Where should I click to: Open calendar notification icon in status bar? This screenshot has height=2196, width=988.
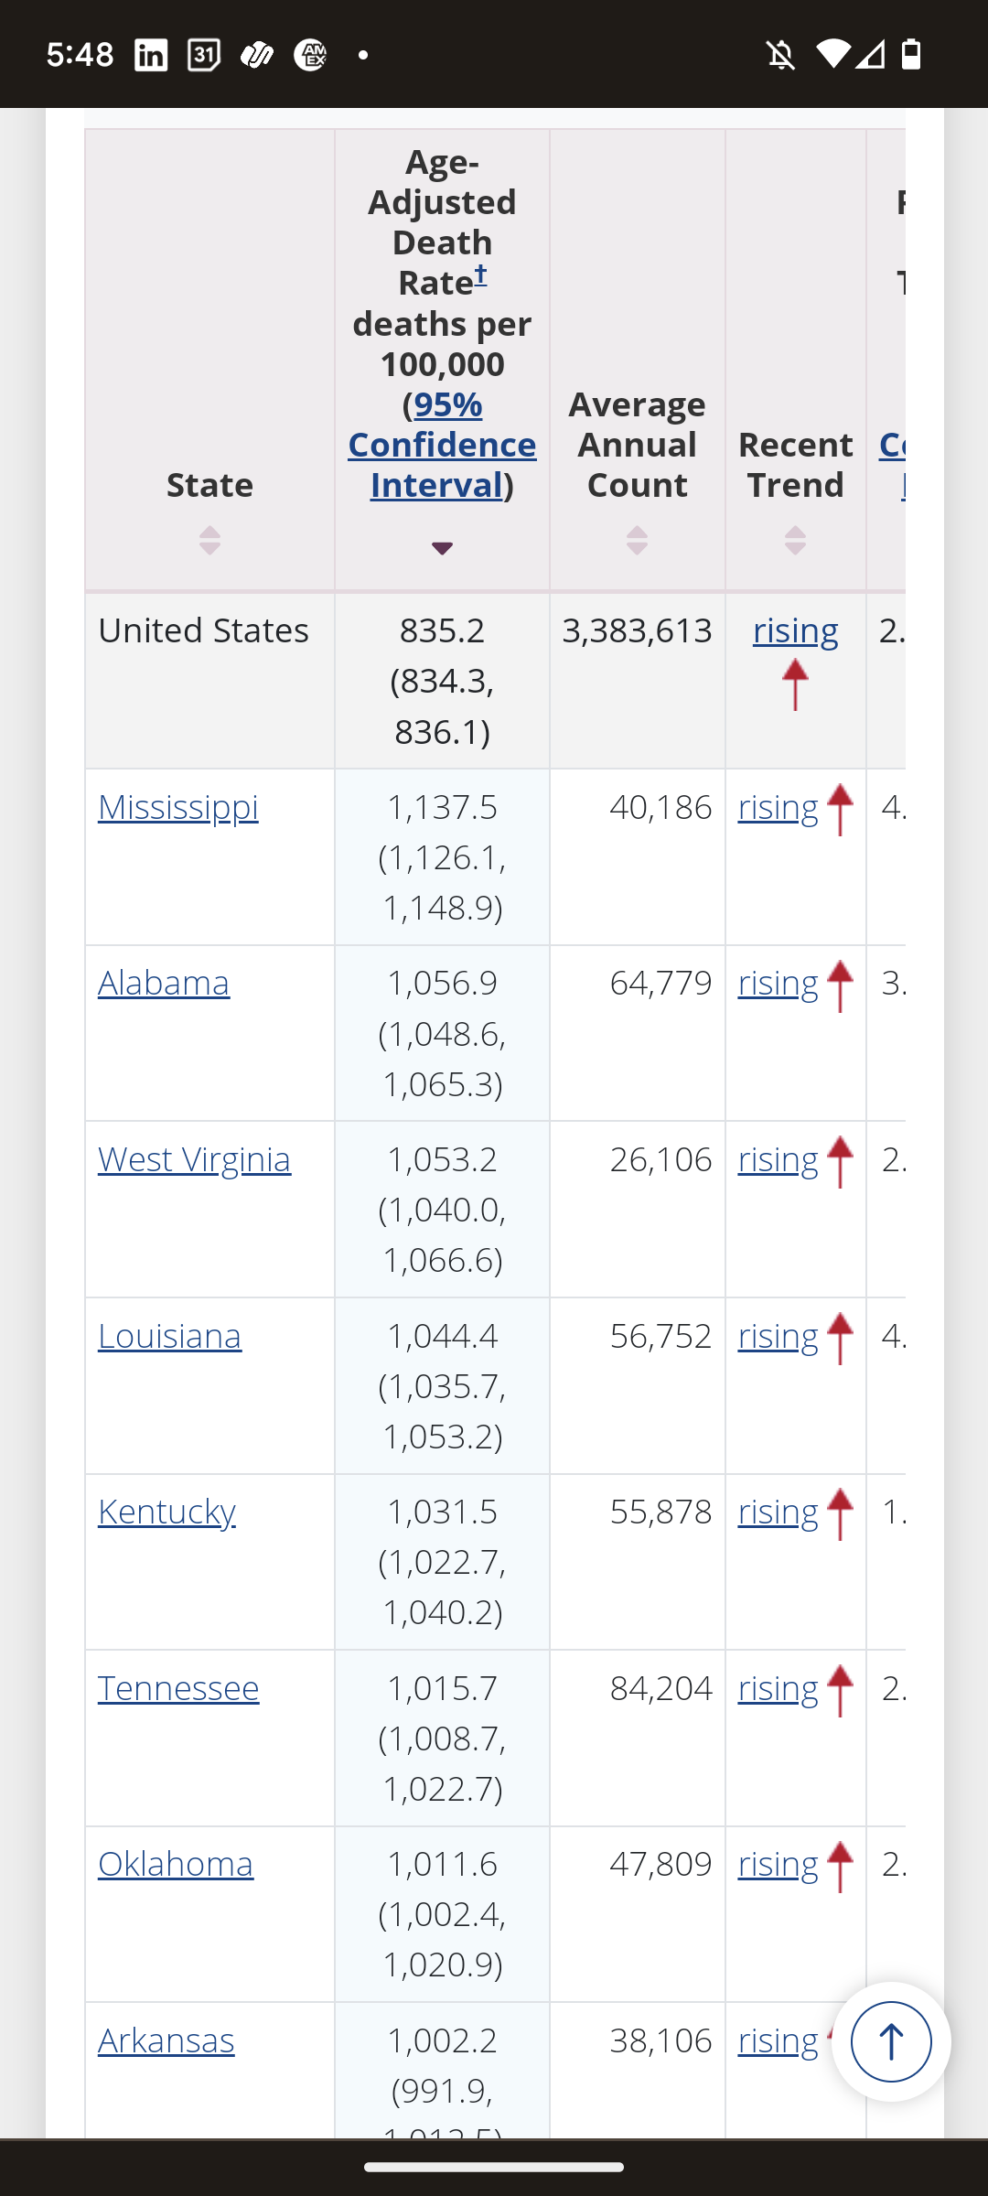204,55
